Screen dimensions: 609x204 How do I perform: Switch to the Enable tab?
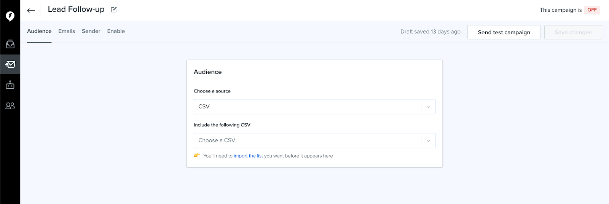(x=116, y=31)
